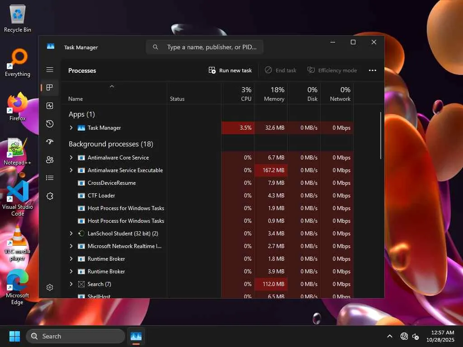Select the CTF Loader process row
The image size is (463, 347).
207,195
